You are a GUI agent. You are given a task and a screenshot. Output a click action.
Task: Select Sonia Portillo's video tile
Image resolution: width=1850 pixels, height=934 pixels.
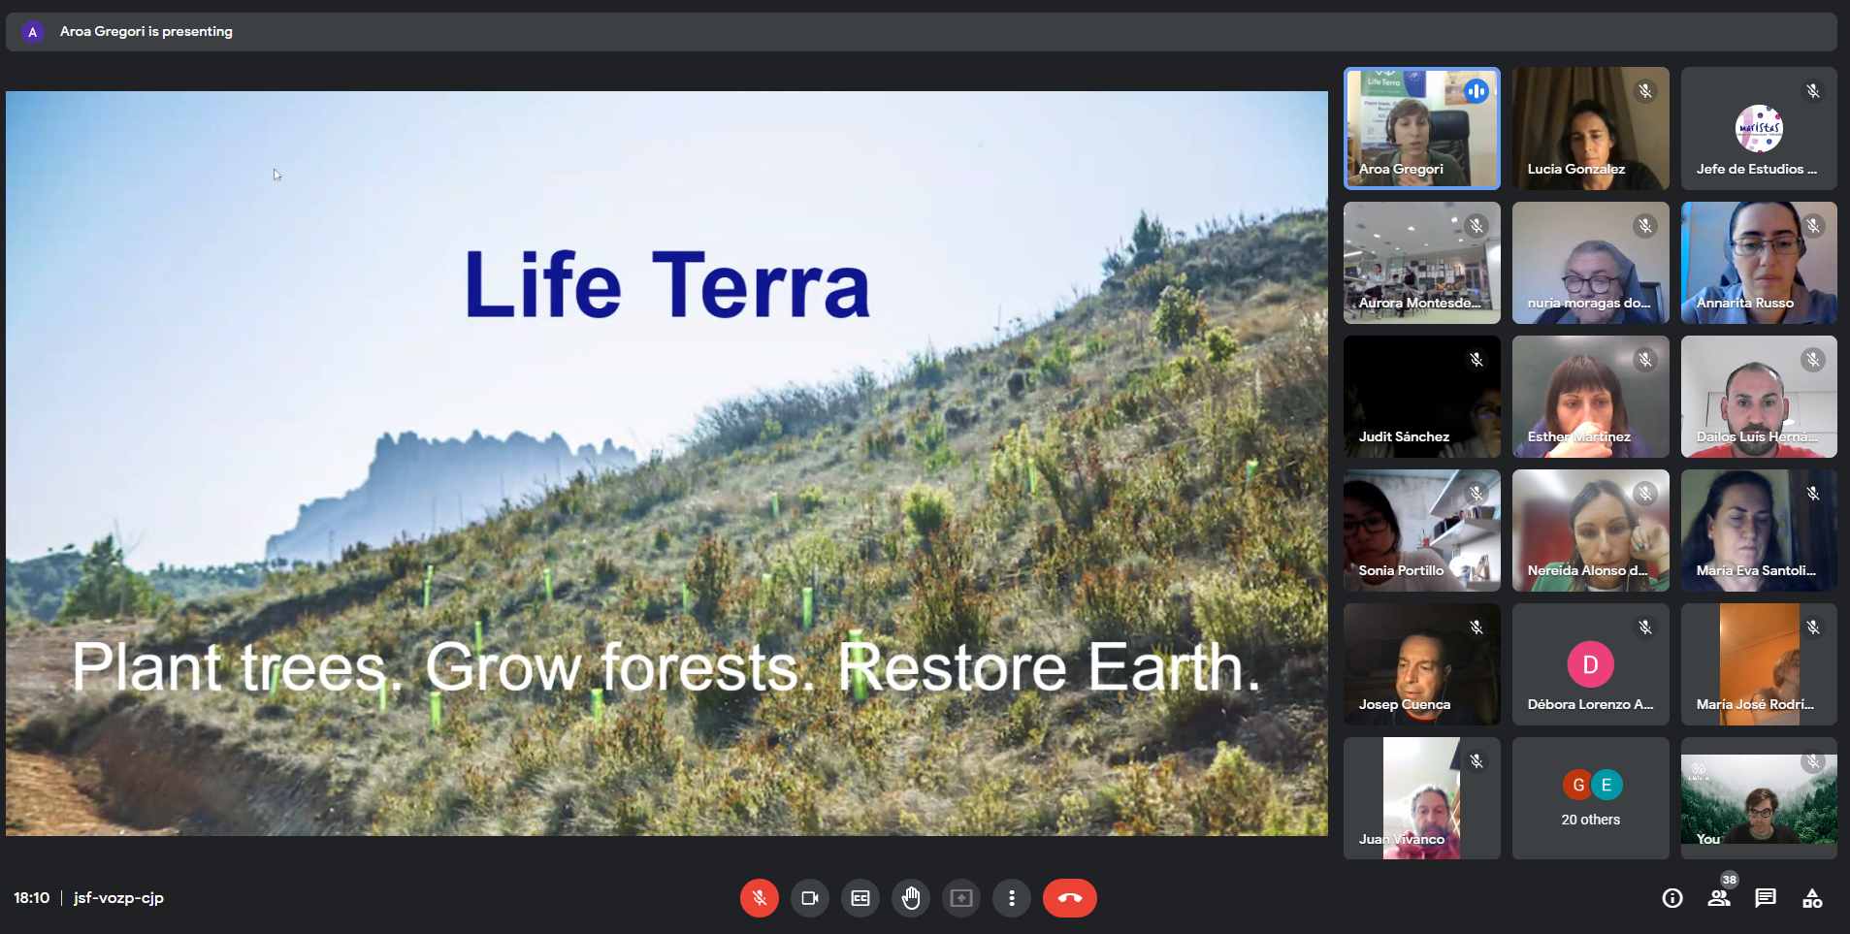pyautogui.click(x=1422, y=531)
